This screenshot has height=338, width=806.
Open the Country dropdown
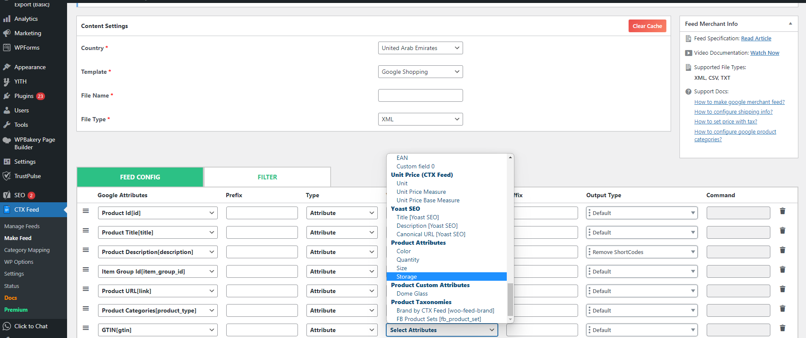coord(420,48)
